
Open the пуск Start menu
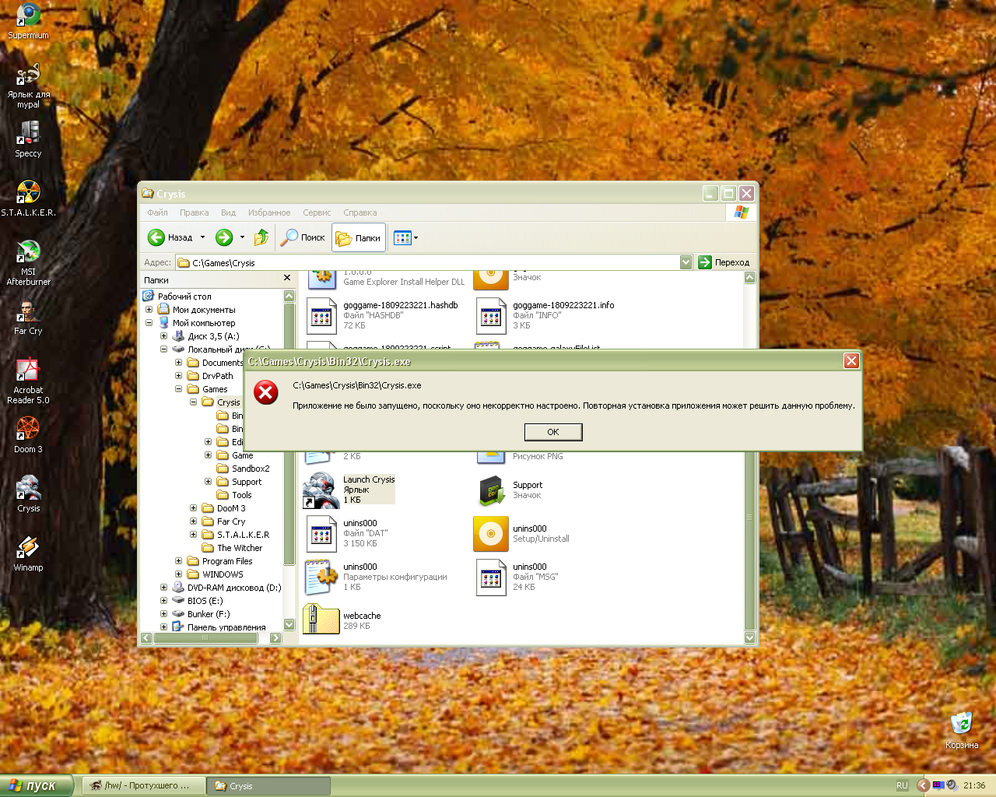click(x=36, y=785)
